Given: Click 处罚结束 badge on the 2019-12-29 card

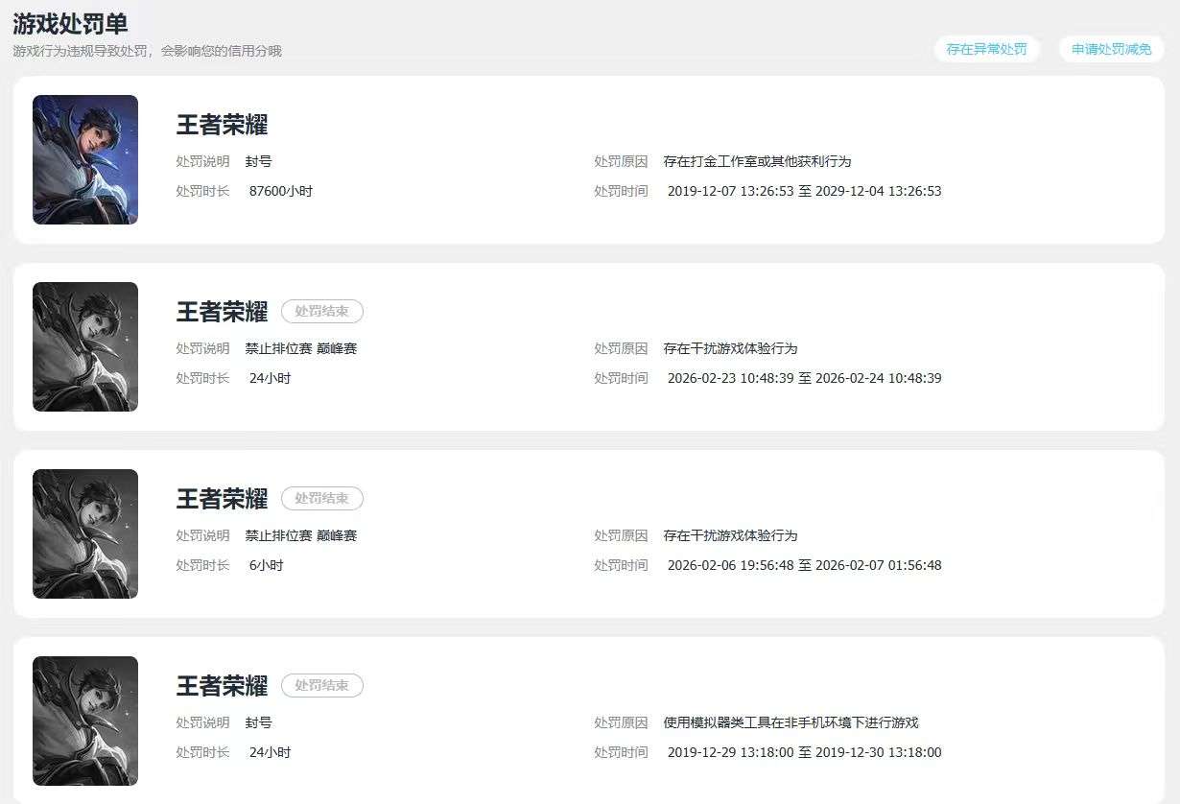Looking at the screenshot, I should click(322, 685).
